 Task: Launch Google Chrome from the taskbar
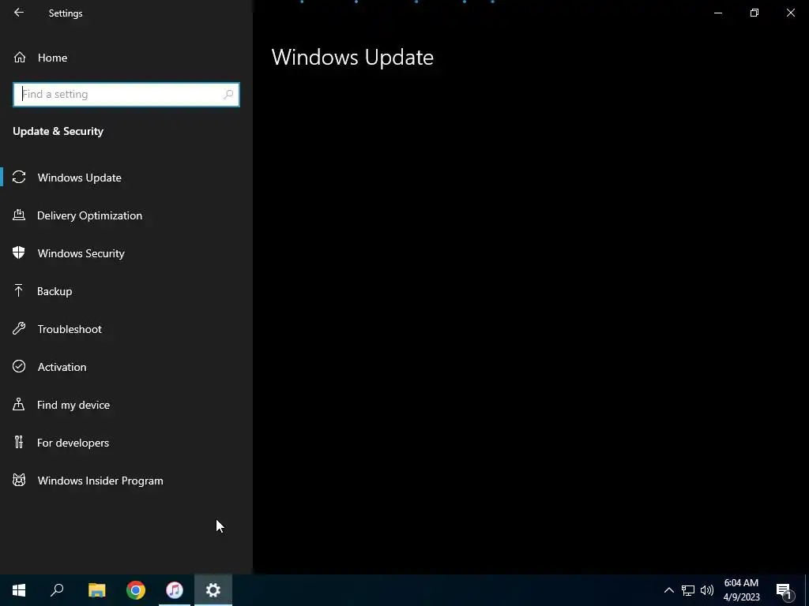(x=136, y=590)
